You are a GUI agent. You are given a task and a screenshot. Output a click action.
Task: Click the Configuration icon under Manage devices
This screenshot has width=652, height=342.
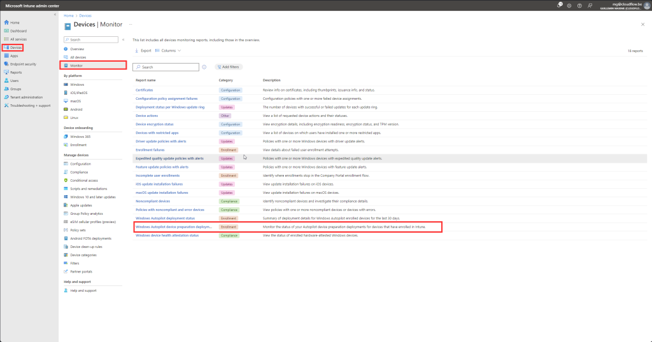tap(66, 163)
